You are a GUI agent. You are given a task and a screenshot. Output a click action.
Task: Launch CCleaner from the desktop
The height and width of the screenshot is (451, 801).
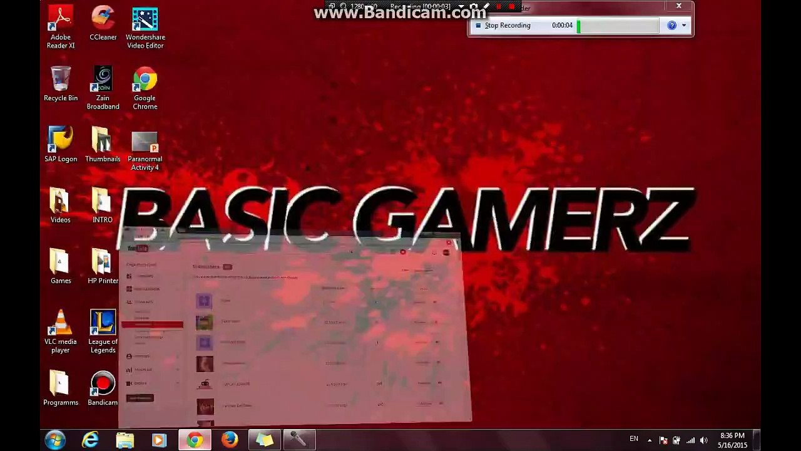[x=103, y=24]
